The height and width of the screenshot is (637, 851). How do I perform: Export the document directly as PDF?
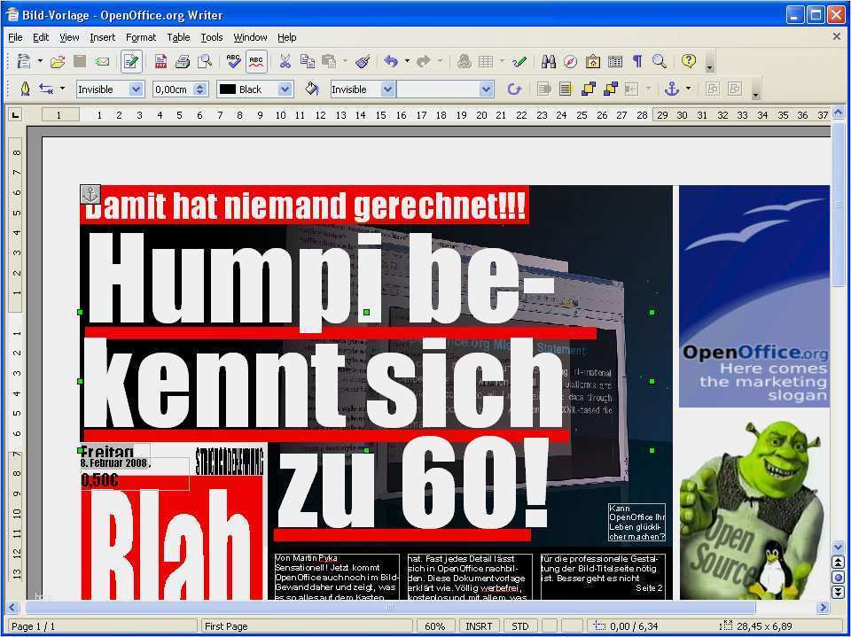(x=160, y=61)
